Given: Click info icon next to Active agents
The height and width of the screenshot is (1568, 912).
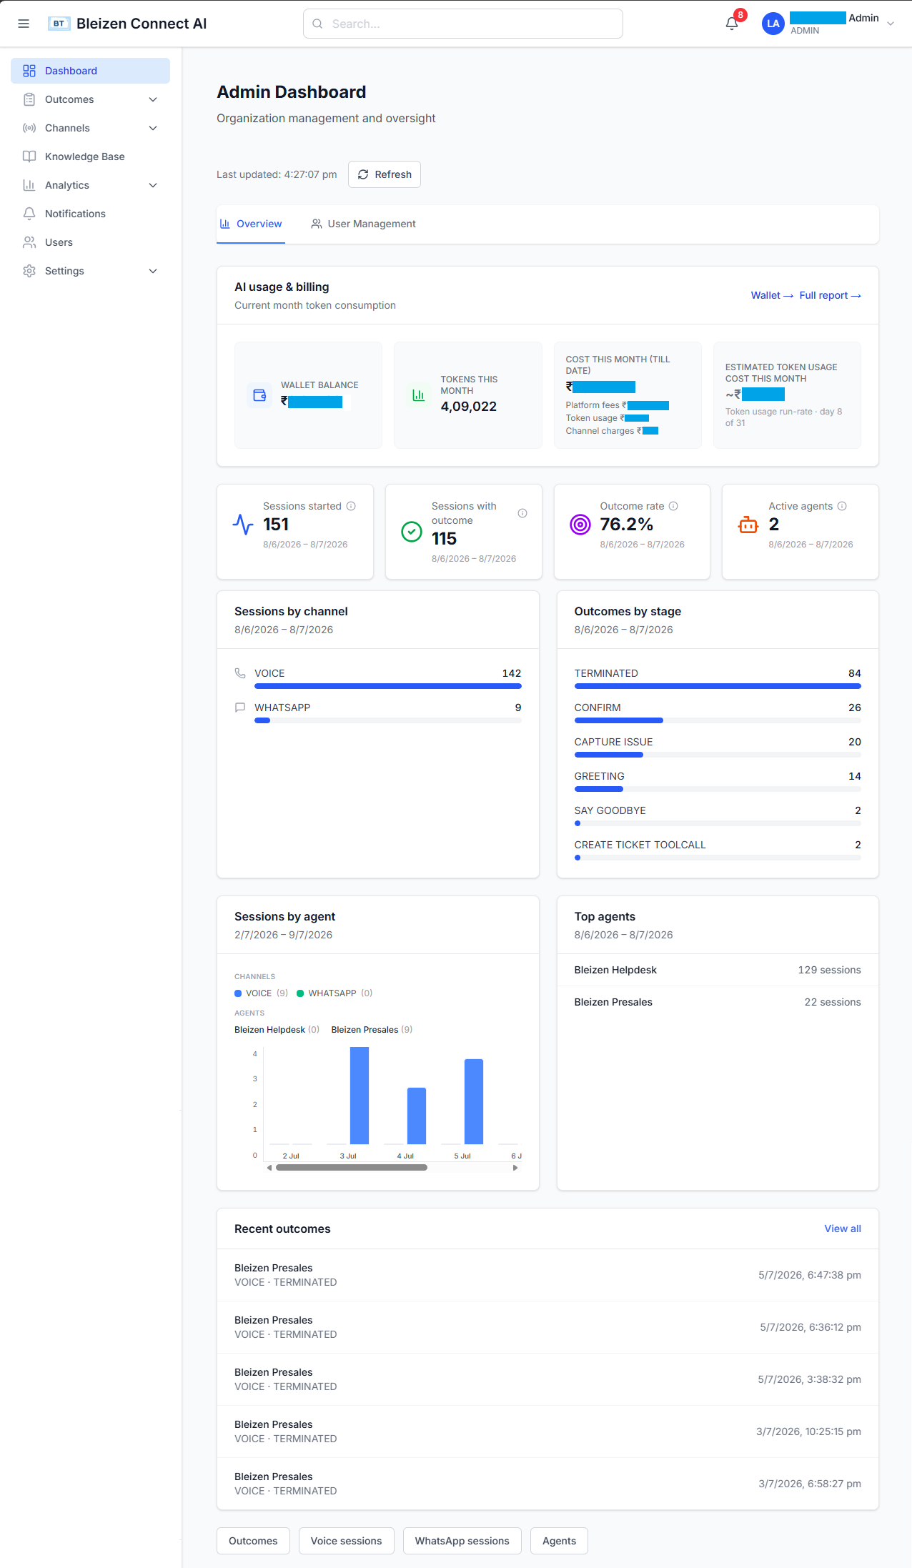Looking at the screenshot, I should coord(842,506).
